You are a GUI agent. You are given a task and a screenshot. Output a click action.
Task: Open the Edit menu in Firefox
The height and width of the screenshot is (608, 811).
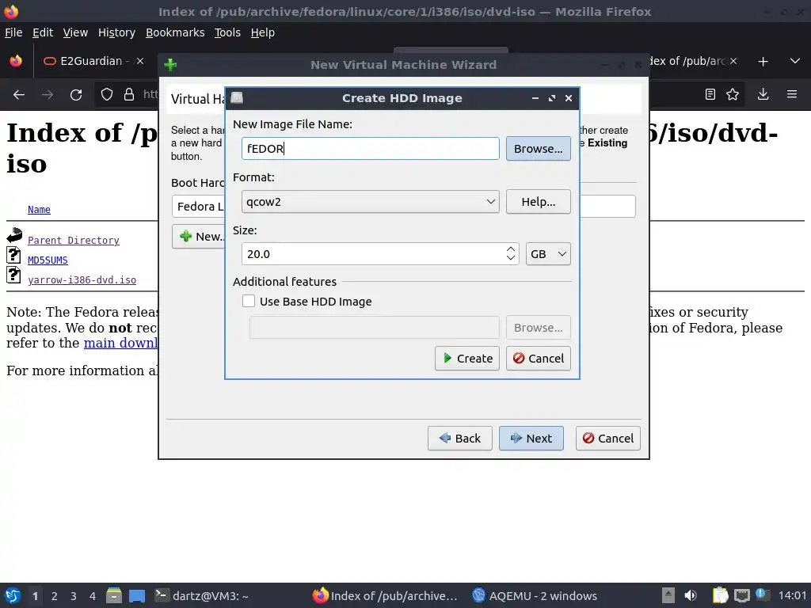tap(43, 32)
